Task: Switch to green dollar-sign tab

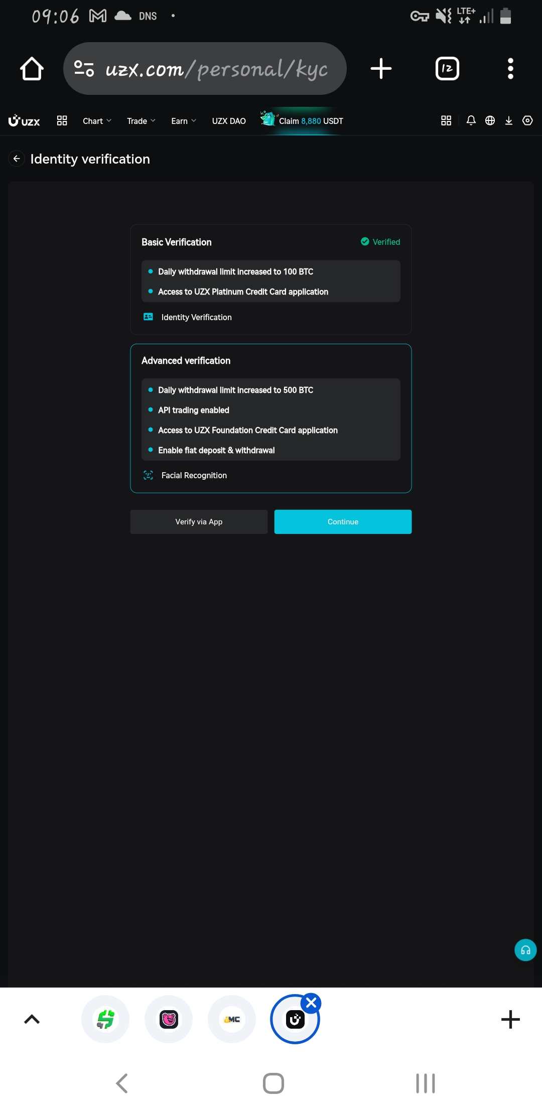Action: [x=105, y=1019]
